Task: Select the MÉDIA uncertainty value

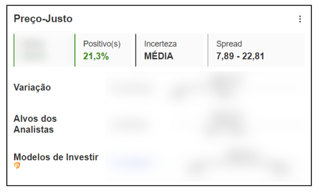Action: tap(159, 56)
